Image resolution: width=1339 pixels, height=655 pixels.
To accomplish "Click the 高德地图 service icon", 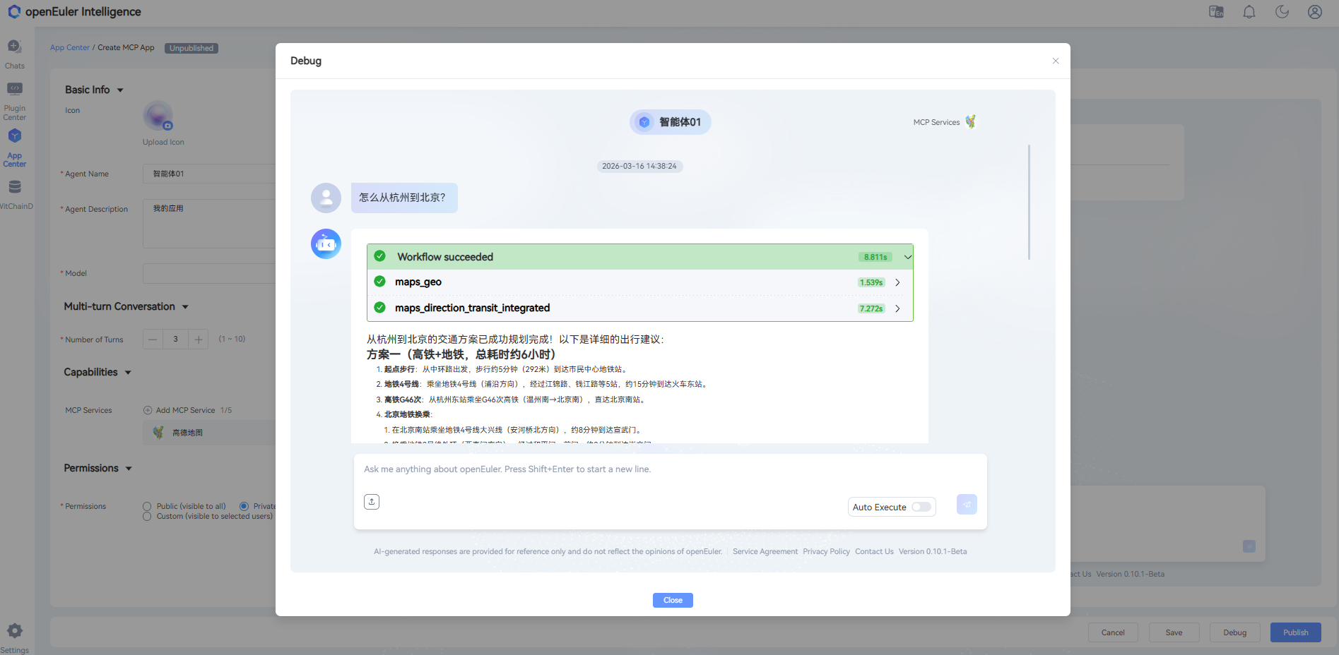I will pos(158,433).
